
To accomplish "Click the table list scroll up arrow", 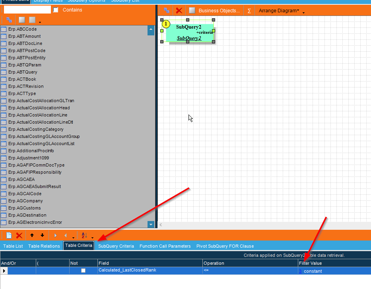I will (151, 31).
